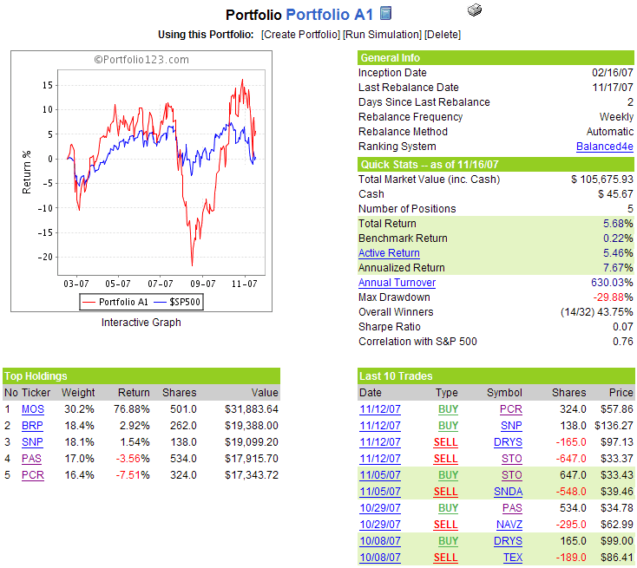The height and width of the screenshot is (568, 637).
Task: Open the SNDA symbol in Last 10 Trades
Action: pyautogui.click(x=509, y=492)
